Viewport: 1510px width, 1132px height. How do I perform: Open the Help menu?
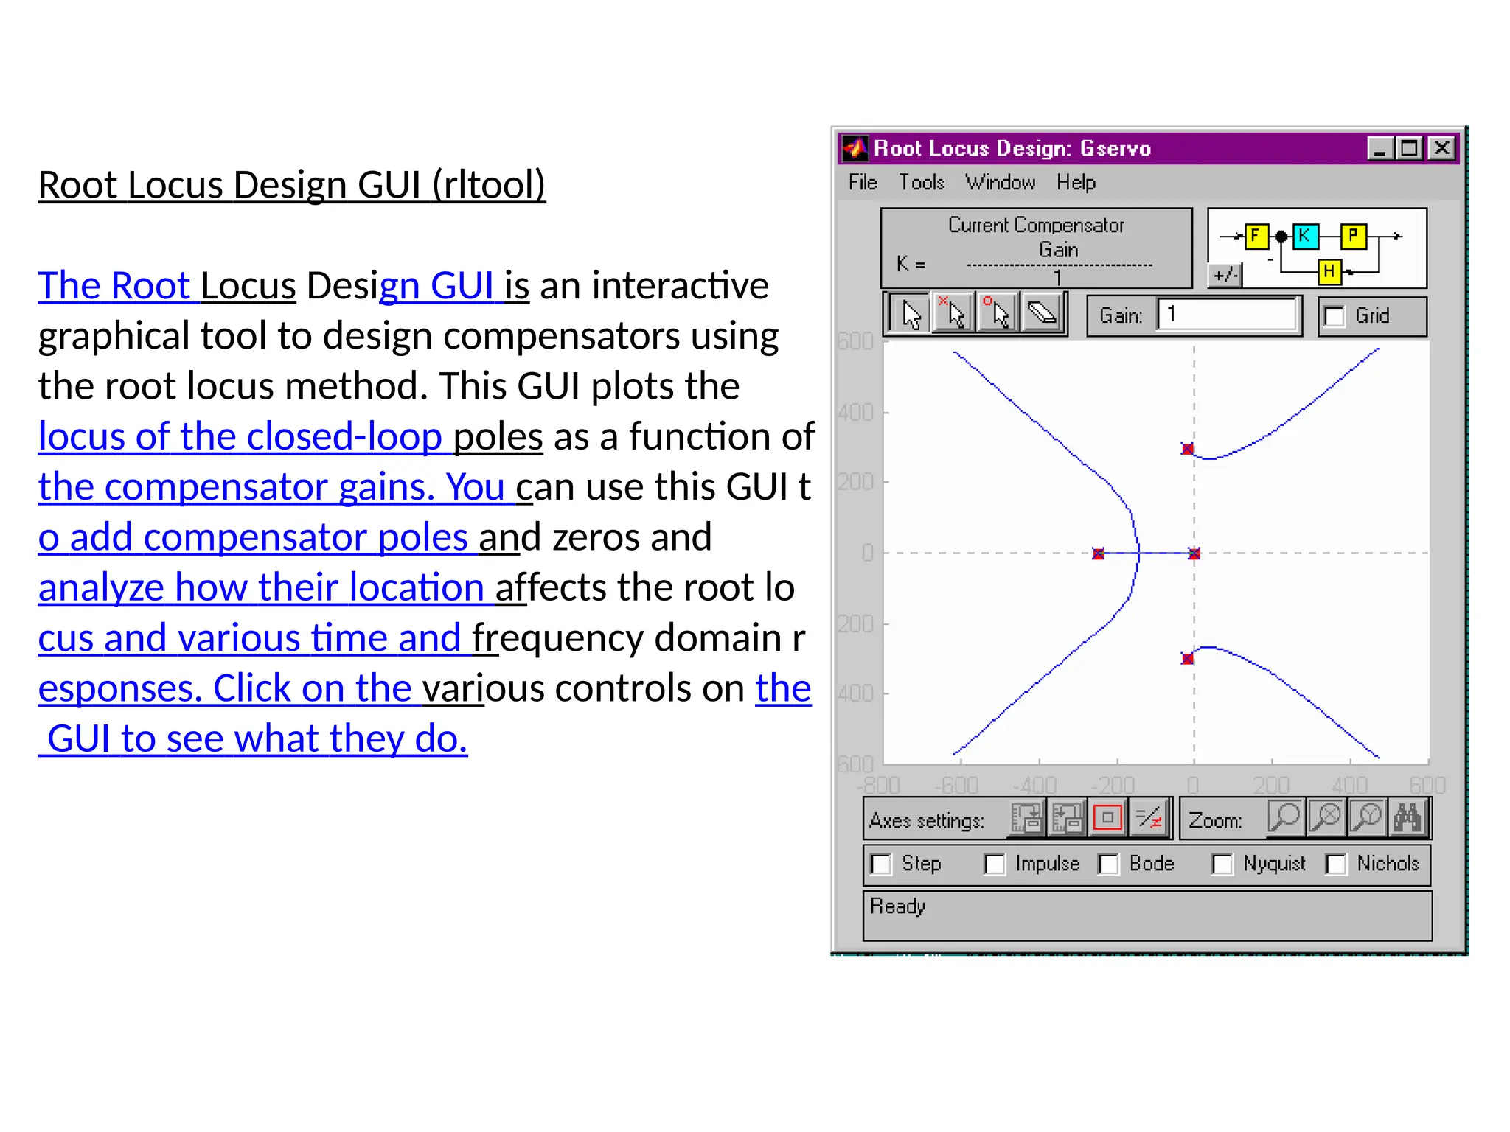(x=1076, y=182)
